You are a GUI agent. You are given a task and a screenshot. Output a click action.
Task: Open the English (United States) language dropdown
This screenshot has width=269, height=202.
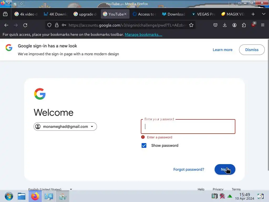pos(50,189)
